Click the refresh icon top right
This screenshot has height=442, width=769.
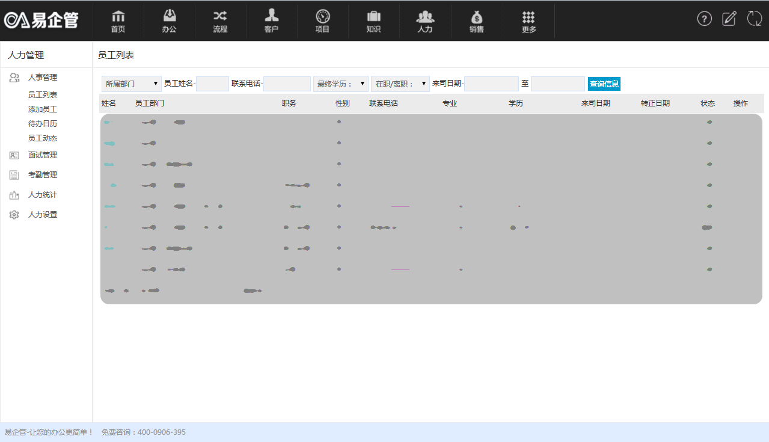(x=753, y=19)
